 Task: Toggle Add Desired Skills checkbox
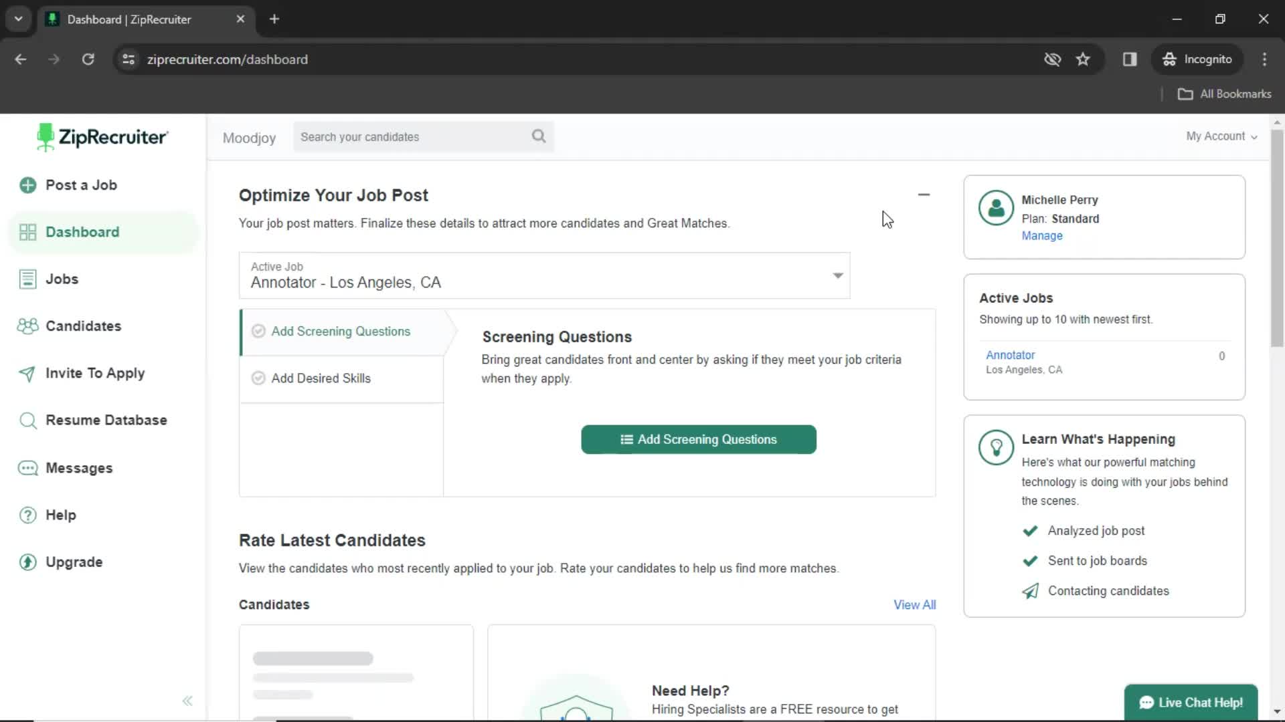(x=258, y=378)
